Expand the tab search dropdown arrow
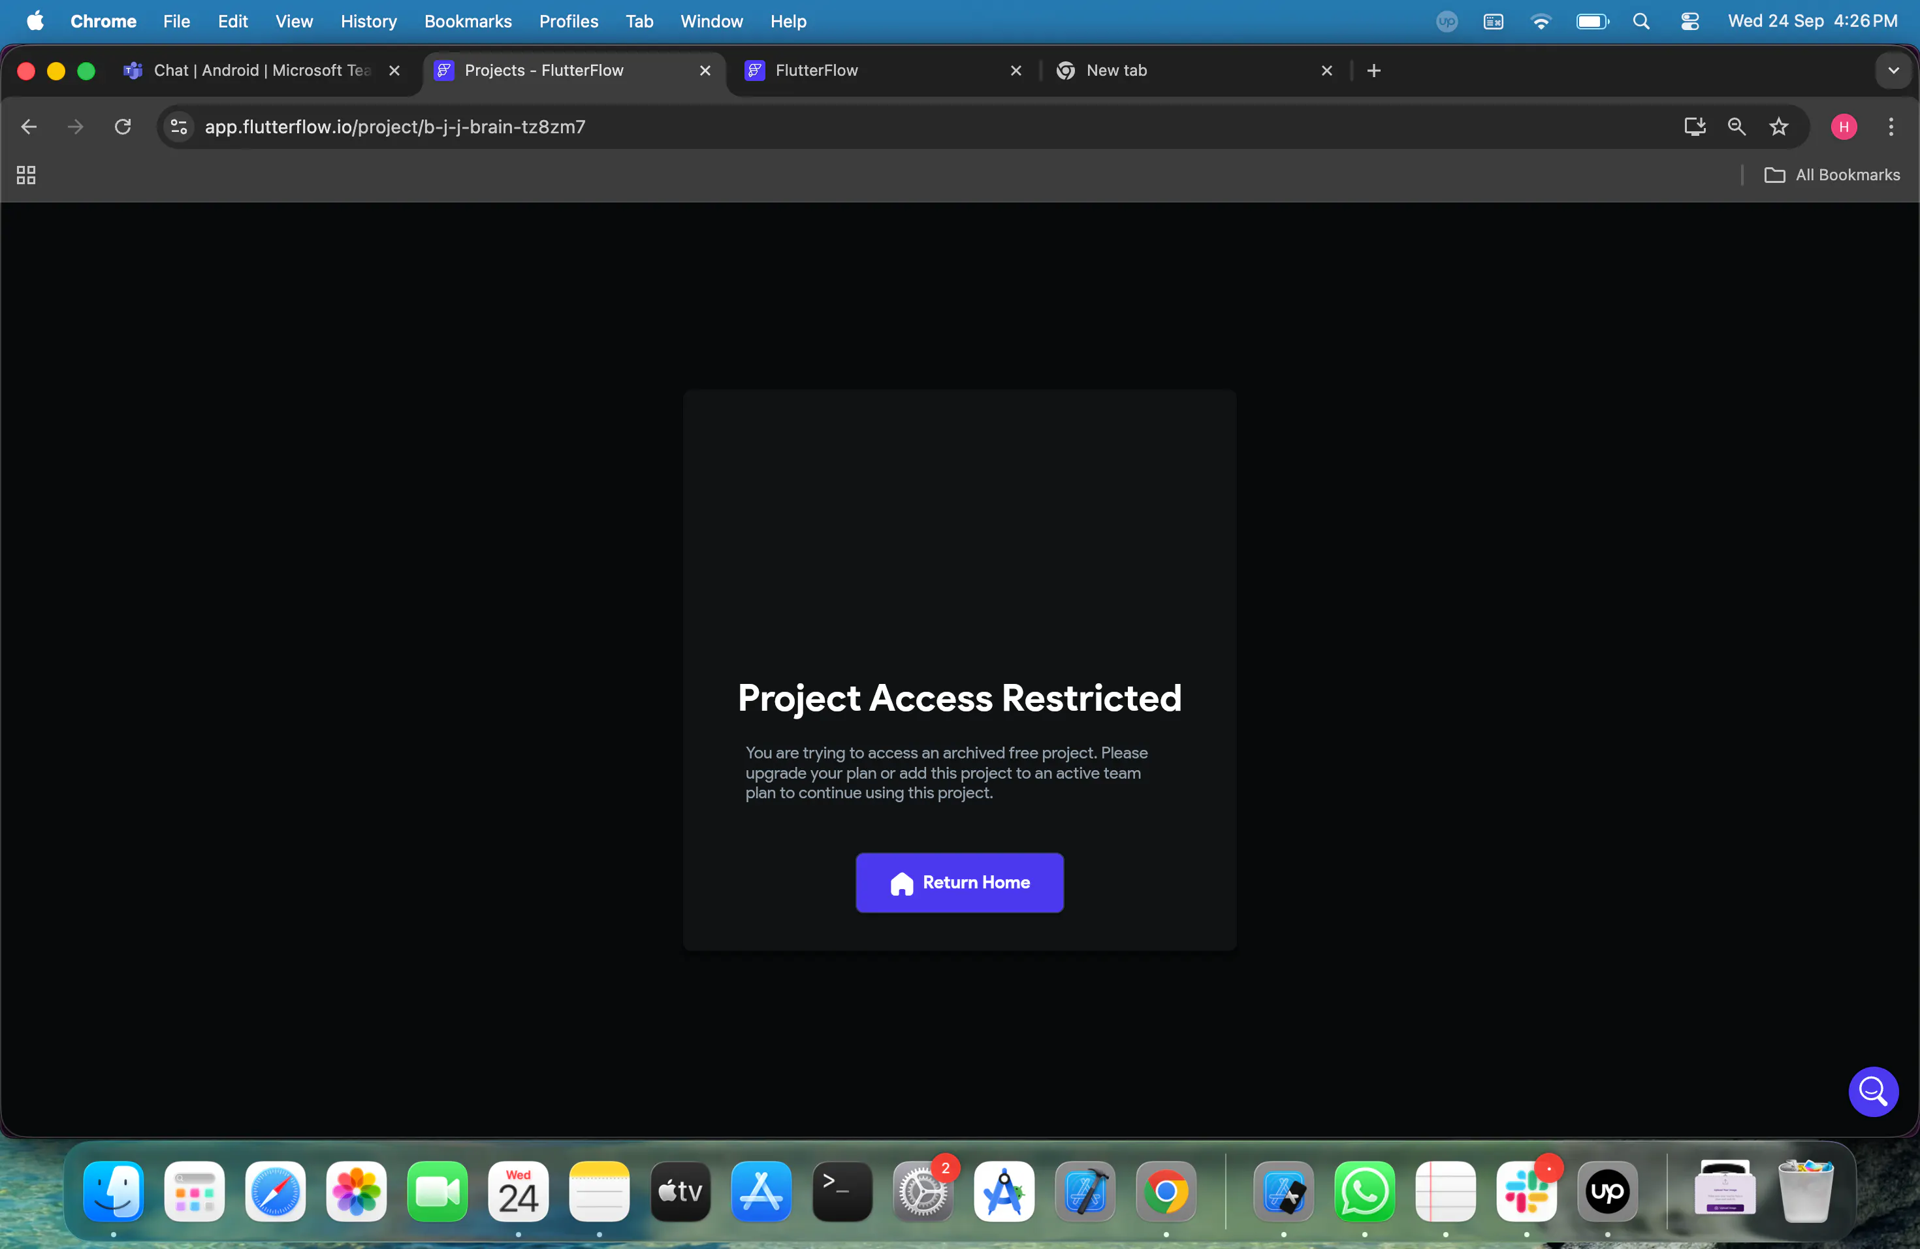Viewport: 1920px width, 1249px height. click(1893, 70)
